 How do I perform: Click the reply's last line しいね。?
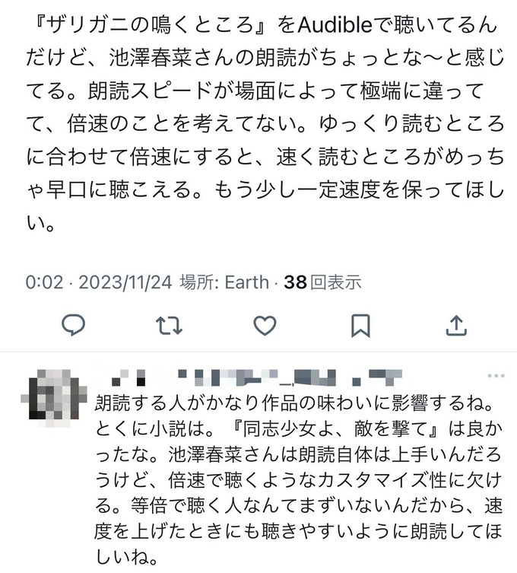(x=126, y=557)
